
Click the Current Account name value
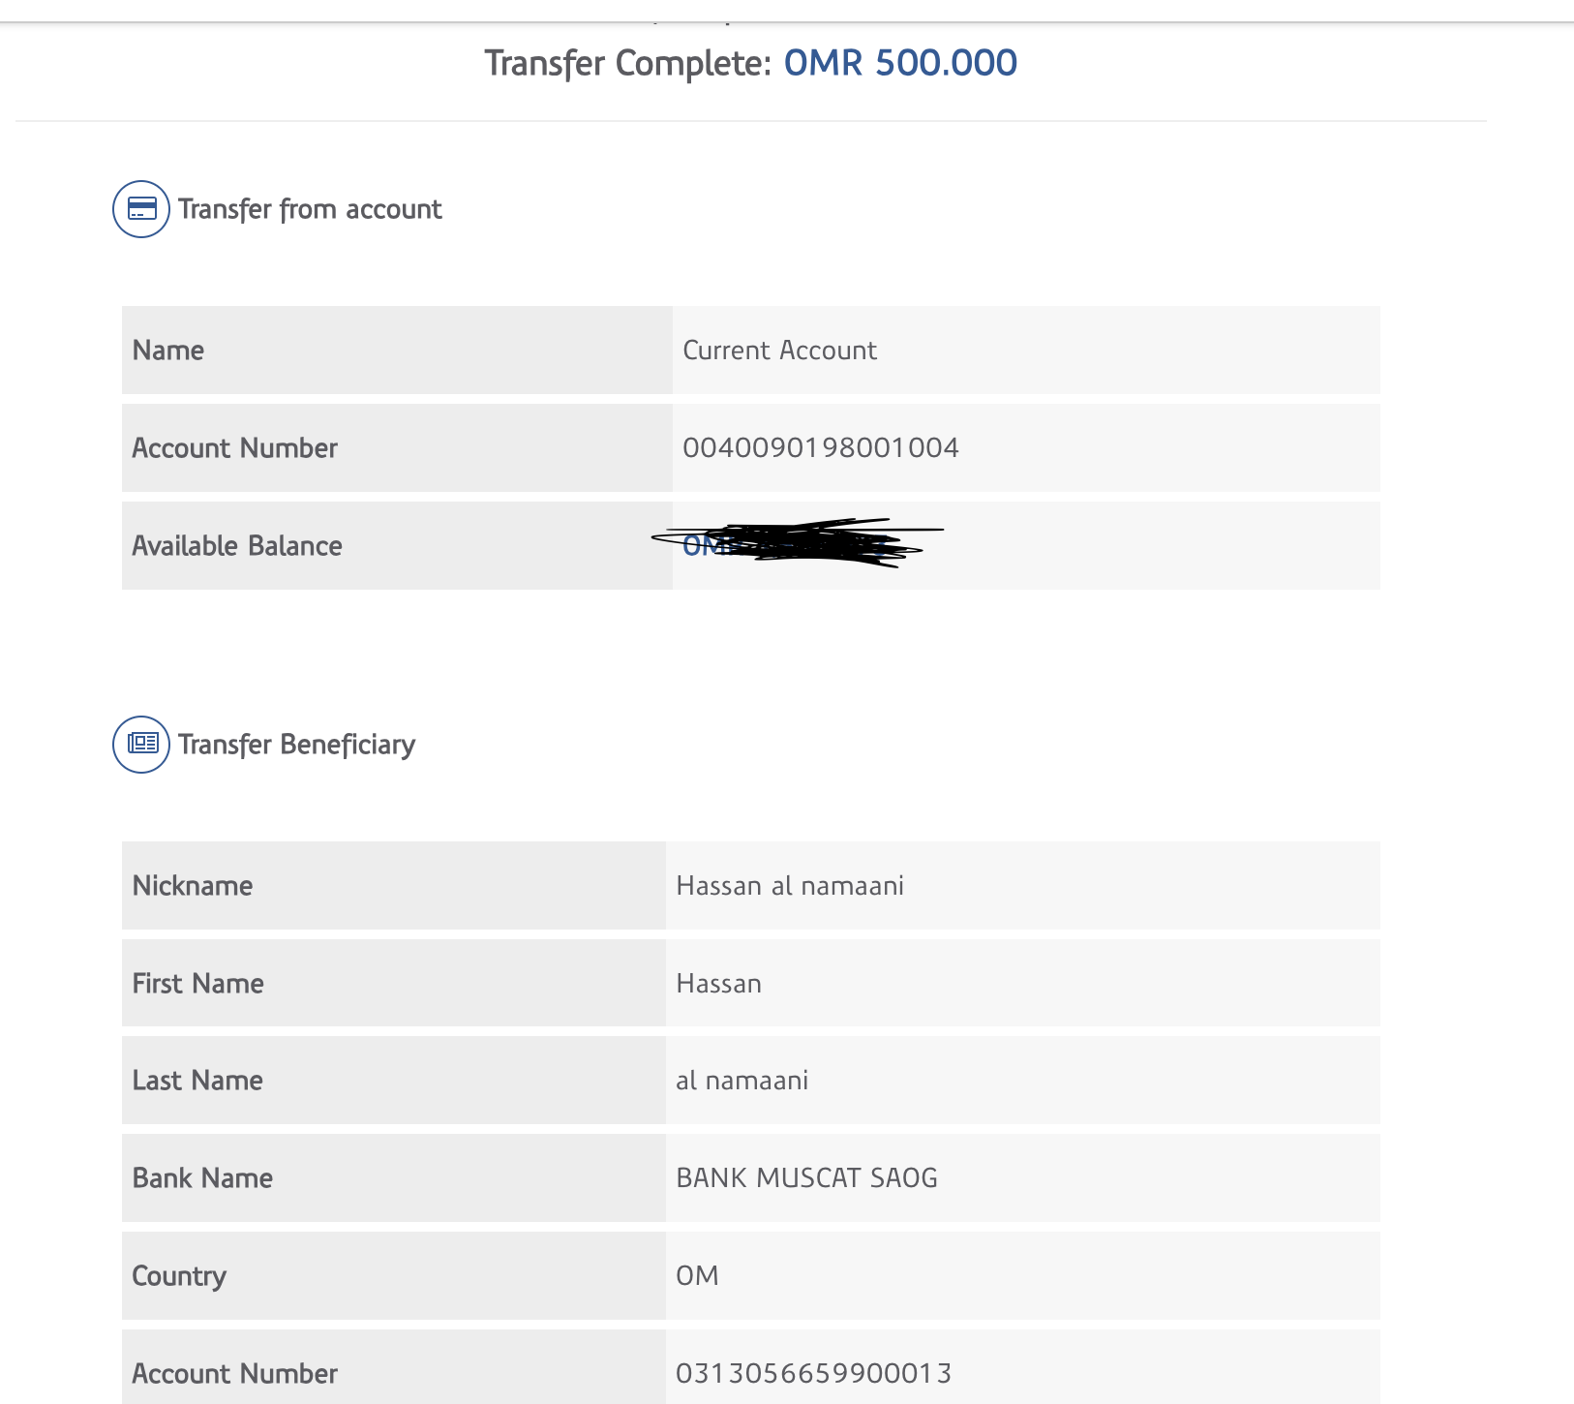coord(779,351)
